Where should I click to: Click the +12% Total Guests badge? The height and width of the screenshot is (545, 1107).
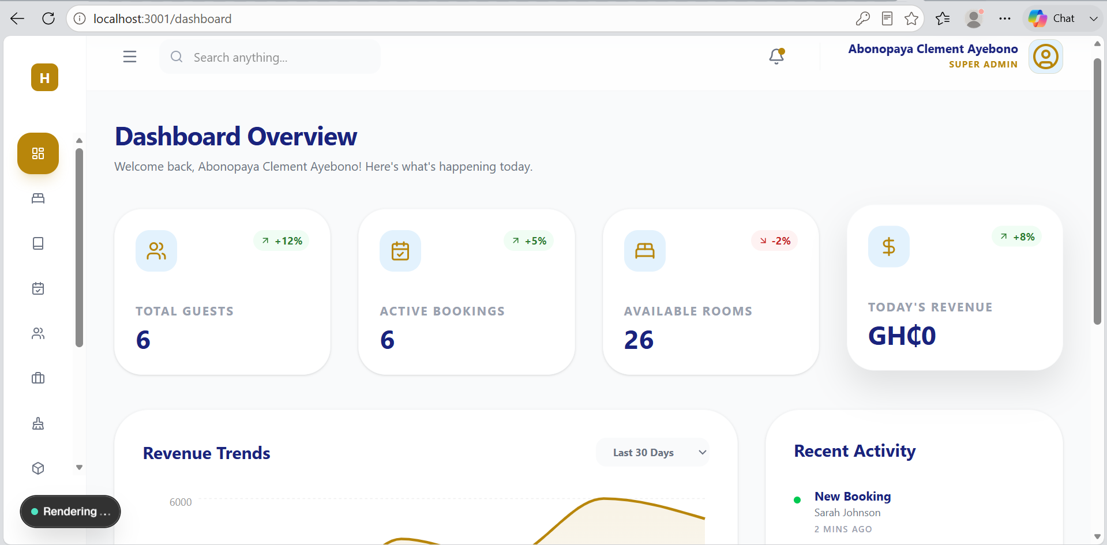pyautogui.click(x=282, y=241)
